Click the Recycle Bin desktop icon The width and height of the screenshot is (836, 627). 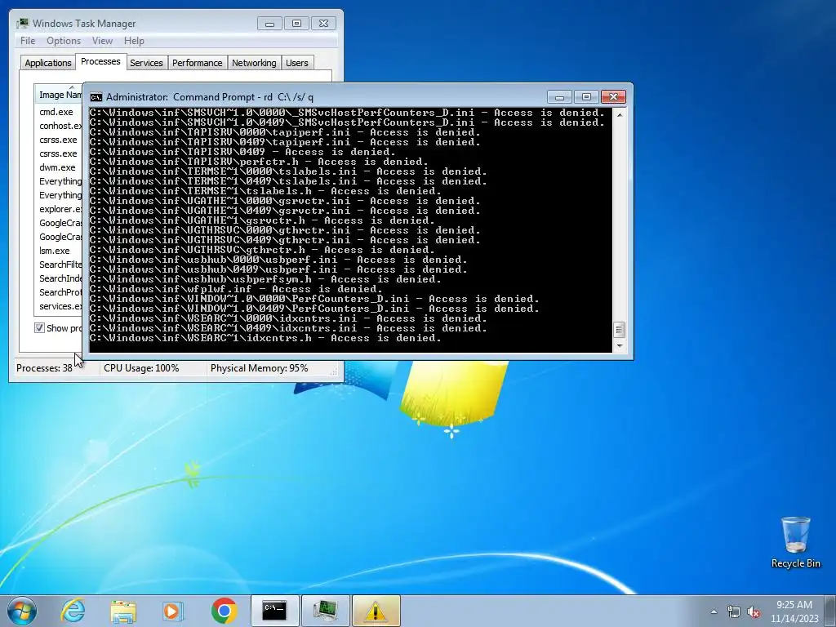795,542
